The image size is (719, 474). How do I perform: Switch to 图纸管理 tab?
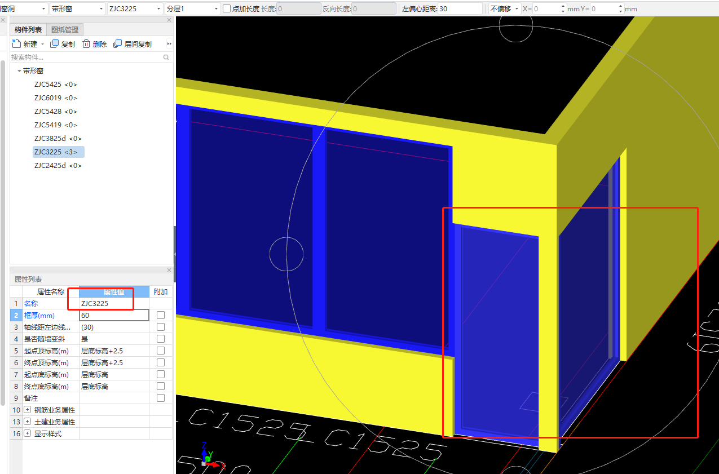[x=65, y=30]
